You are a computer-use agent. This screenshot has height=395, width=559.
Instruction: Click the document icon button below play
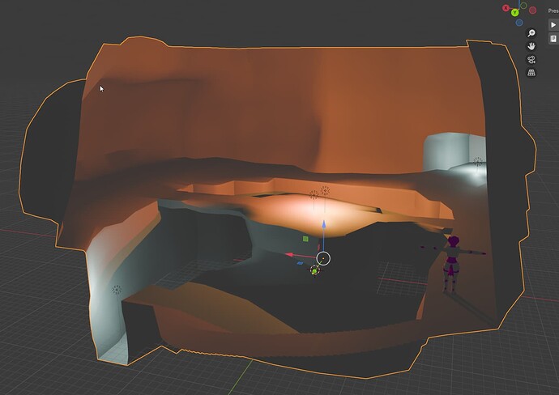click(553, 38)
